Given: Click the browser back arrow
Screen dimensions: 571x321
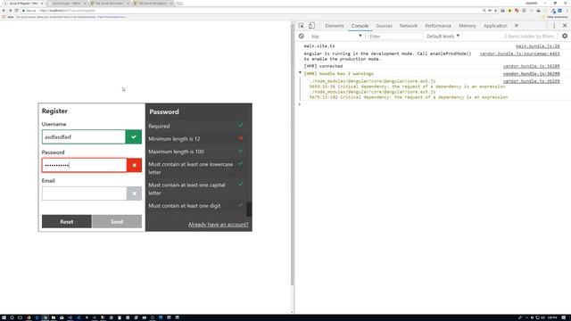Looking at the screenshot, I should [4, 11].
